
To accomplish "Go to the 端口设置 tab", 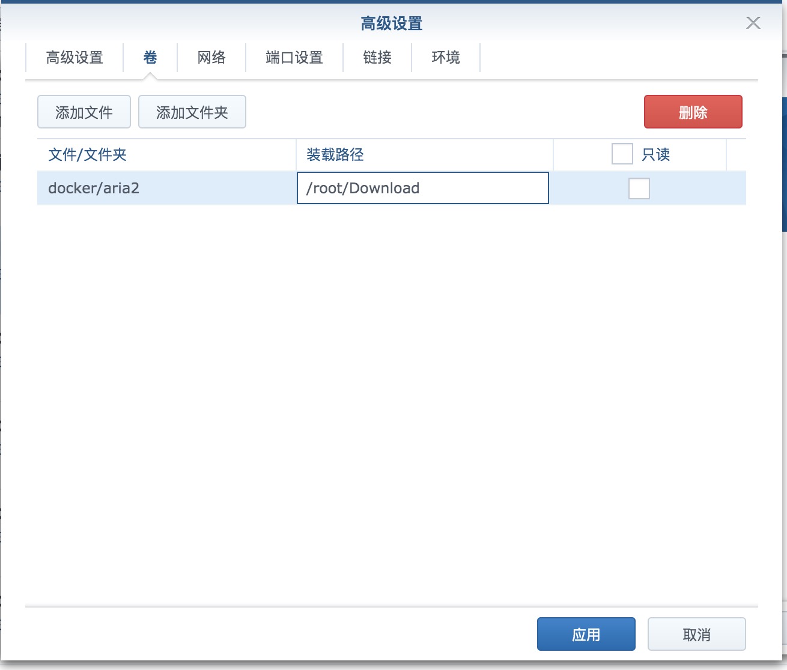I will click(294, 58).
